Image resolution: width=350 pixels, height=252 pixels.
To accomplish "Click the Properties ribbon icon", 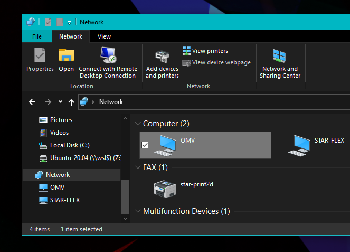I will [40, 55].
